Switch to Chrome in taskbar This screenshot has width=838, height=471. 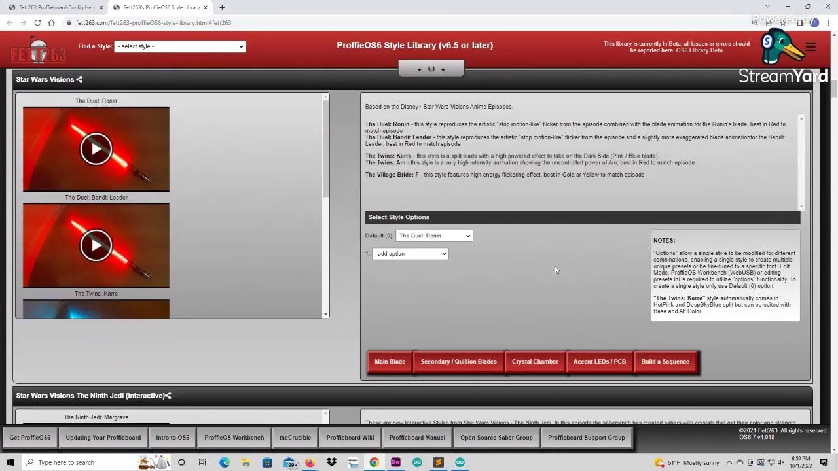(374, 462)
